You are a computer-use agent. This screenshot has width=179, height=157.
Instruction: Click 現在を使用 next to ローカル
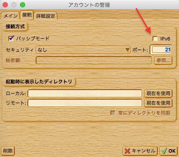coord(158,94)
